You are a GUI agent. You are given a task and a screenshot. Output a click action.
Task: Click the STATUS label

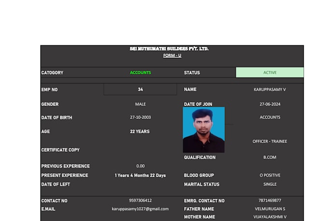click(x=192, y=73)
